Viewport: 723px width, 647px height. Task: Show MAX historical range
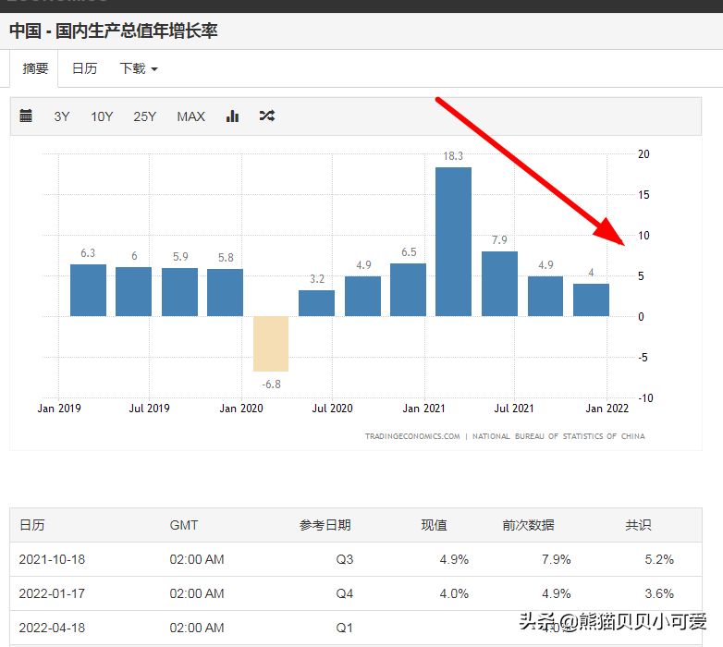tap(190, 116)
